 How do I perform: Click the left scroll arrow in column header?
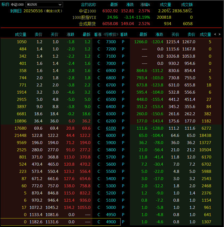click(215, 34)
